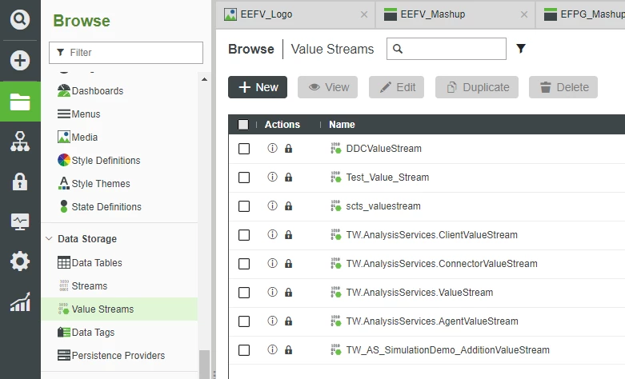The image size is (625, 379).
Task: Click lock icon for scts_valuestream
Action: point(288,205)
